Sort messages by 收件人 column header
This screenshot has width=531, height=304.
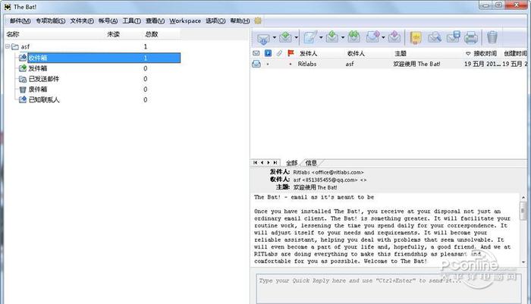356,54
